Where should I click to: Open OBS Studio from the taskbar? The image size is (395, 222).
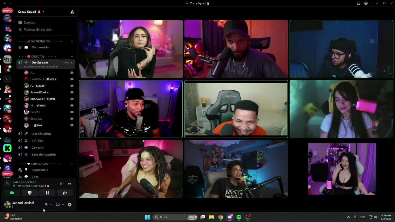[x=248, y=217]
